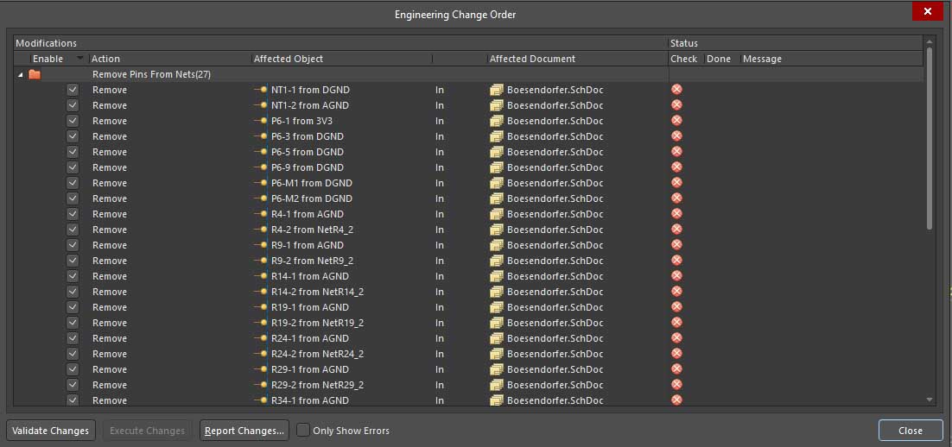
Task: Toggle the enable checkbox for R9-1 from AGND
Action: tap(73, 245)
